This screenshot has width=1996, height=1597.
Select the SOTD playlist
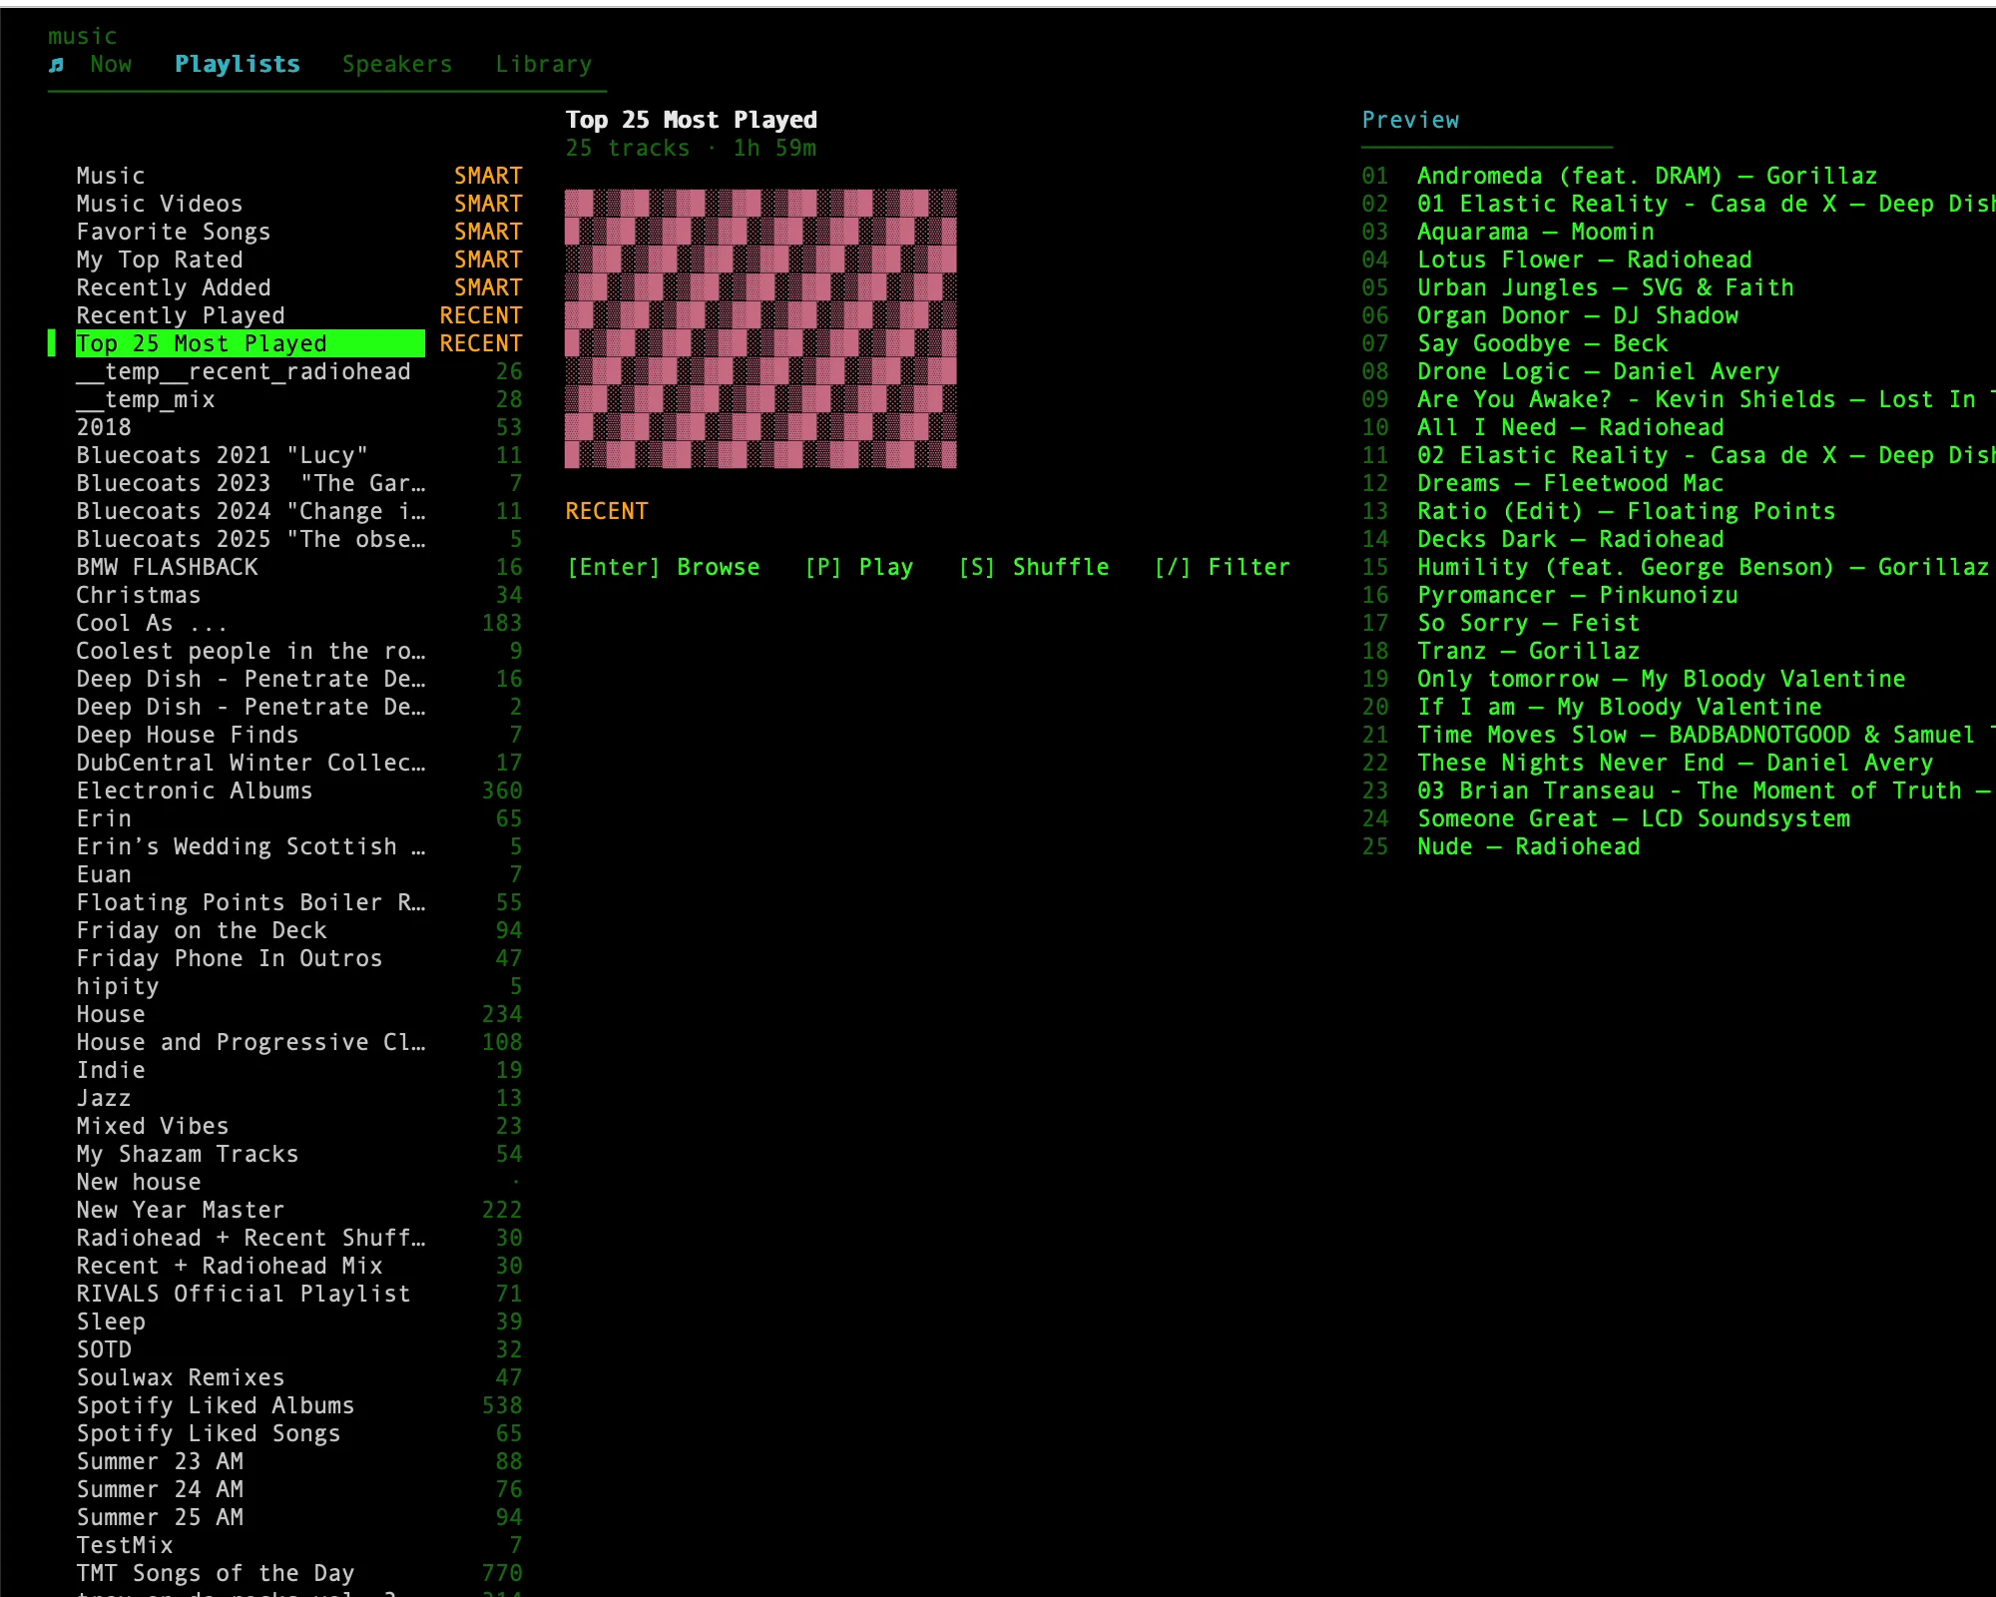[299, 1349]
